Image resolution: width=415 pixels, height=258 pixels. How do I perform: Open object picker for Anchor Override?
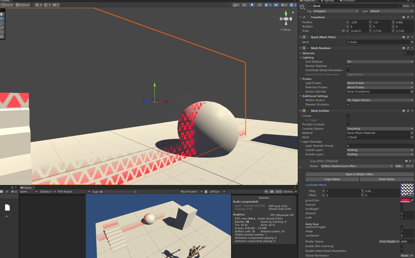412,92
